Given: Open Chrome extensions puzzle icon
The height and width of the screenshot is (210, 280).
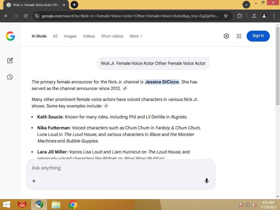Looking at the screenshot, I should point(240,16).
